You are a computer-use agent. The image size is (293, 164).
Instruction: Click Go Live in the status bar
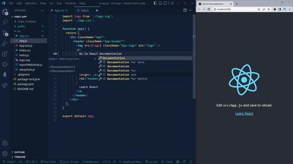pyautogui.click(x=152, y=162)
